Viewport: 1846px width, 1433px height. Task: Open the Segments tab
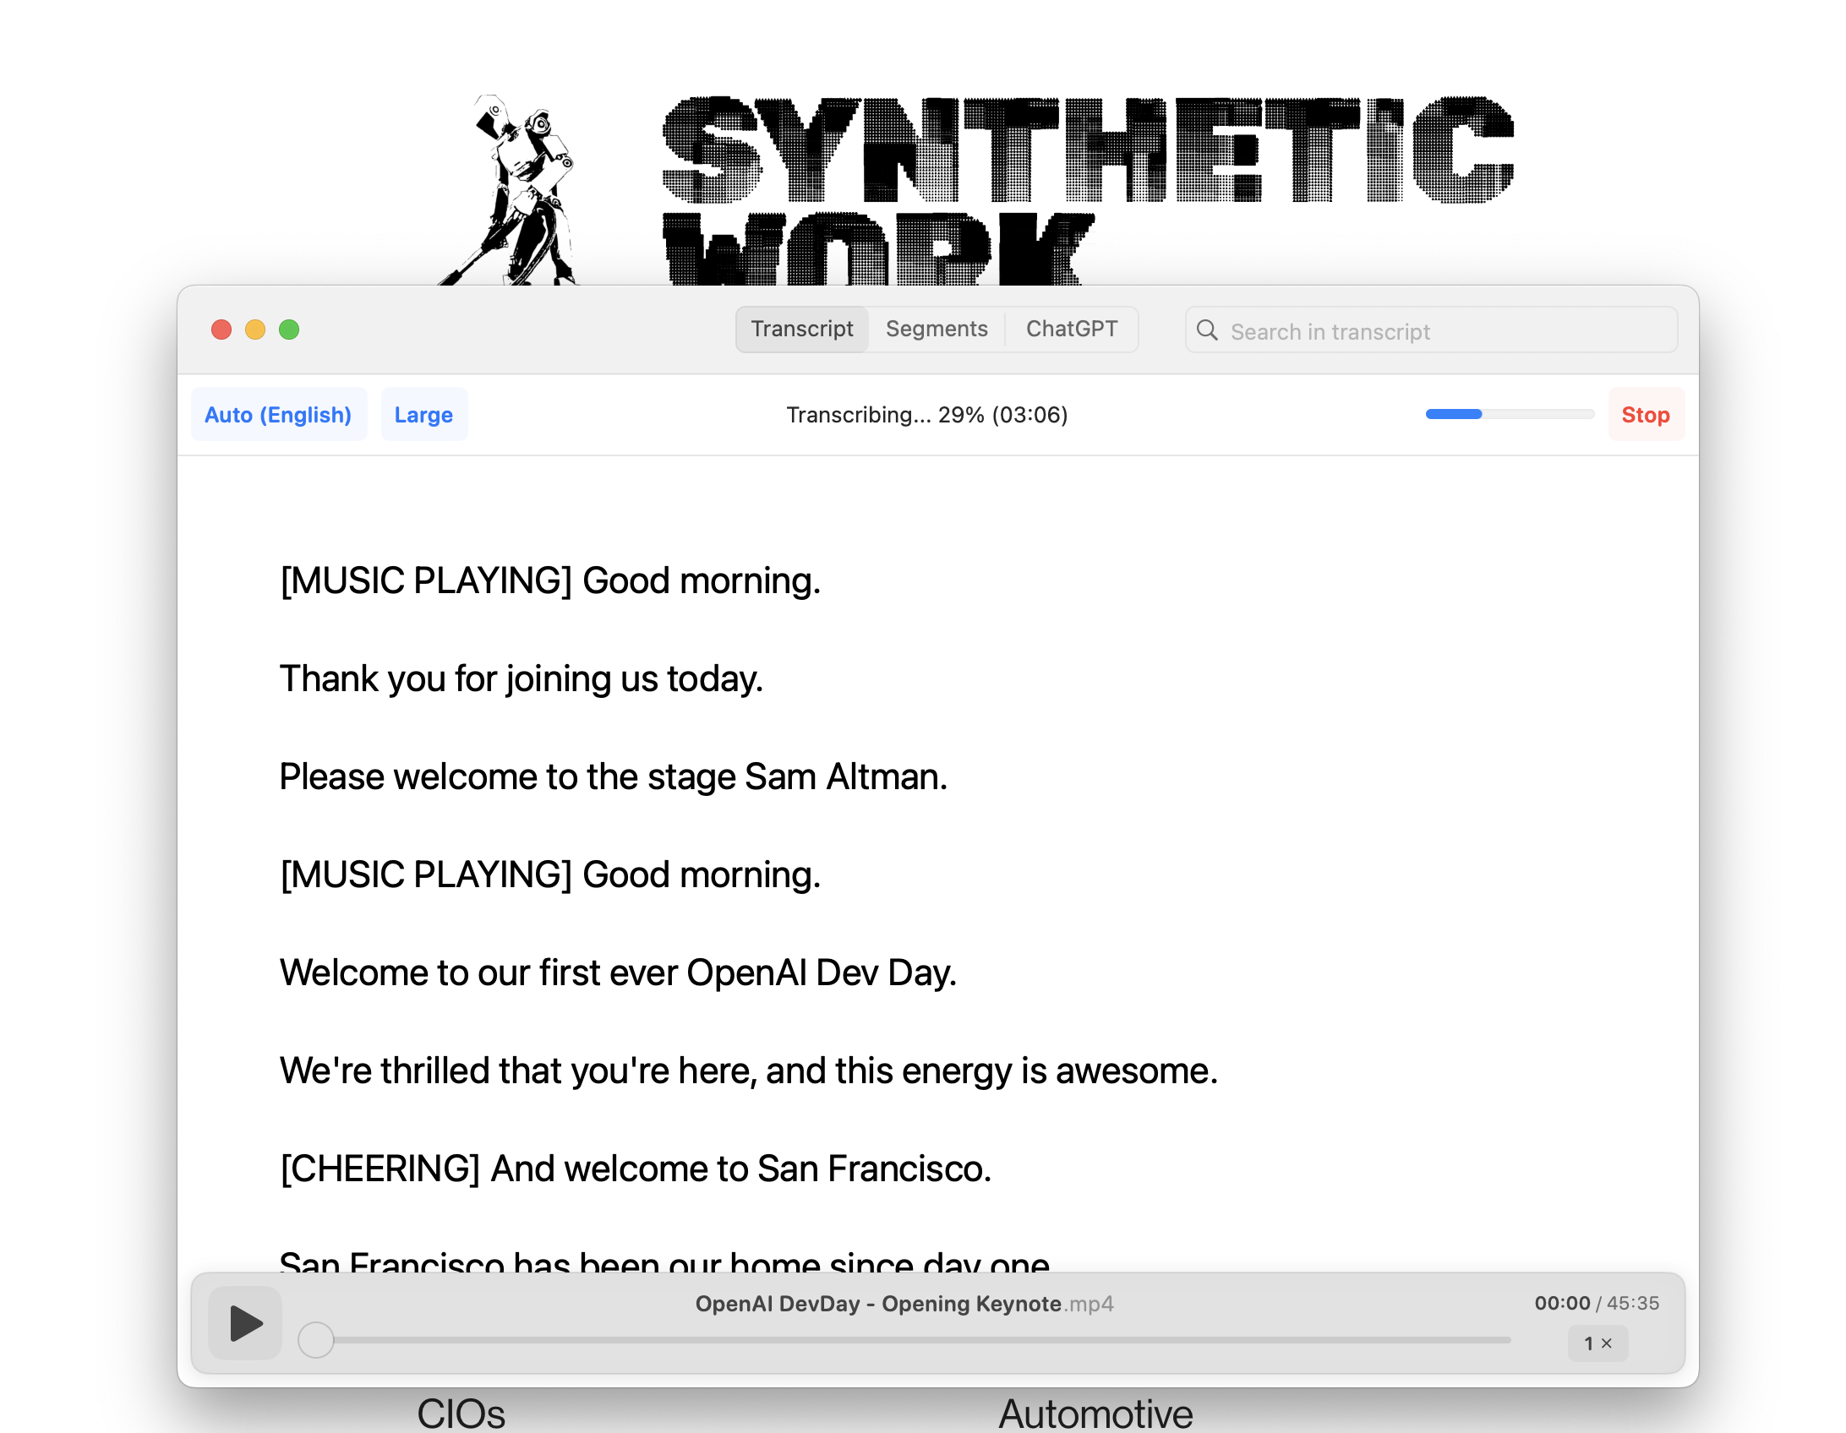[937, 329]
